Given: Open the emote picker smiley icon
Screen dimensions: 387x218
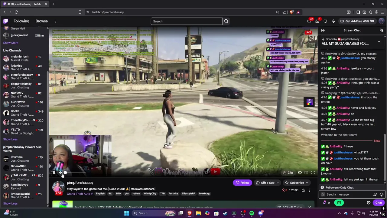Looking at the screenshot, I should (x=382, y=195).
